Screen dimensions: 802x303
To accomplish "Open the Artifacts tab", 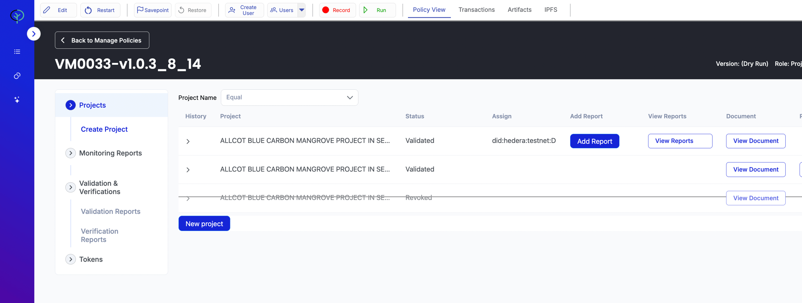I will [x=519, y=10].
